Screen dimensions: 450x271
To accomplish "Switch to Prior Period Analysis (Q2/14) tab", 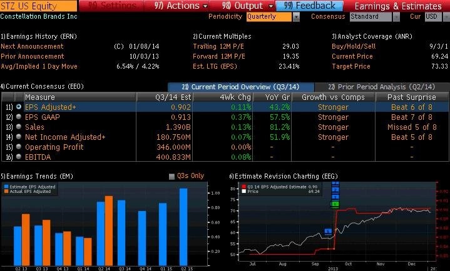I will (x=381, y=87).
